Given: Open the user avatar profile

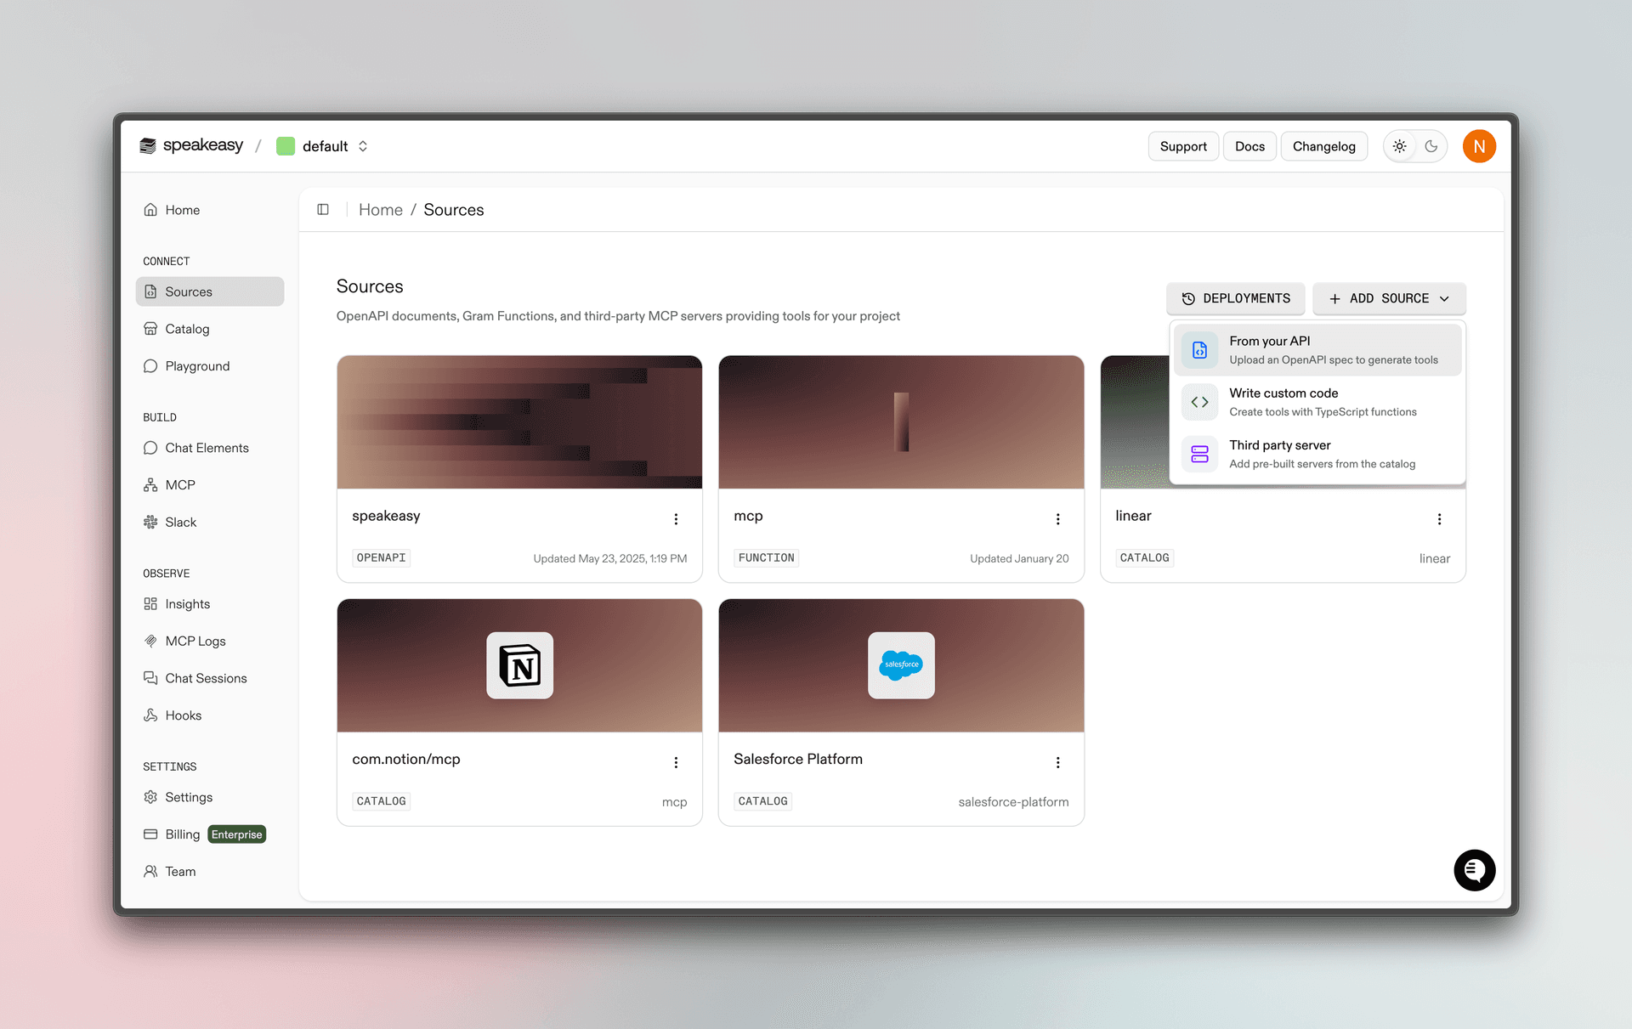Looking at the screenshot, I should [1479, 145].
